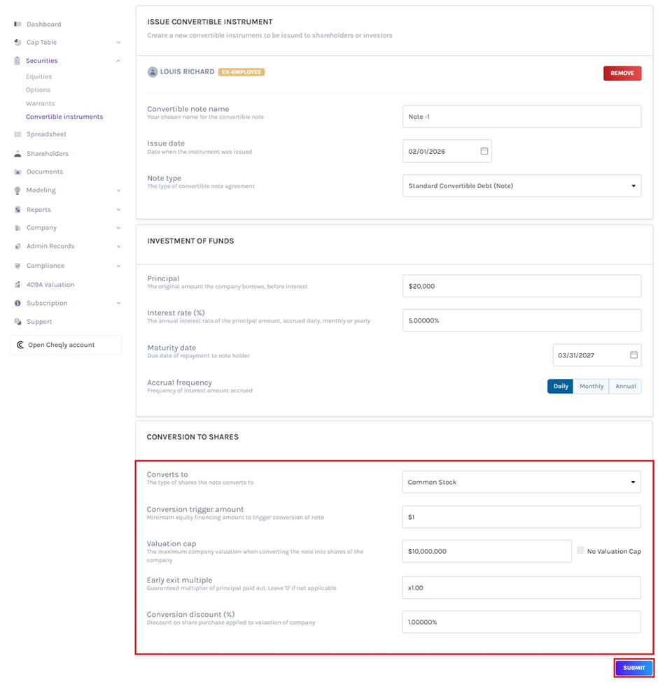Screen dimensions: 658x684
Task: Enable the No Valuation Cap checkbox
Action: pyautogui.click(x=580, y=550)
